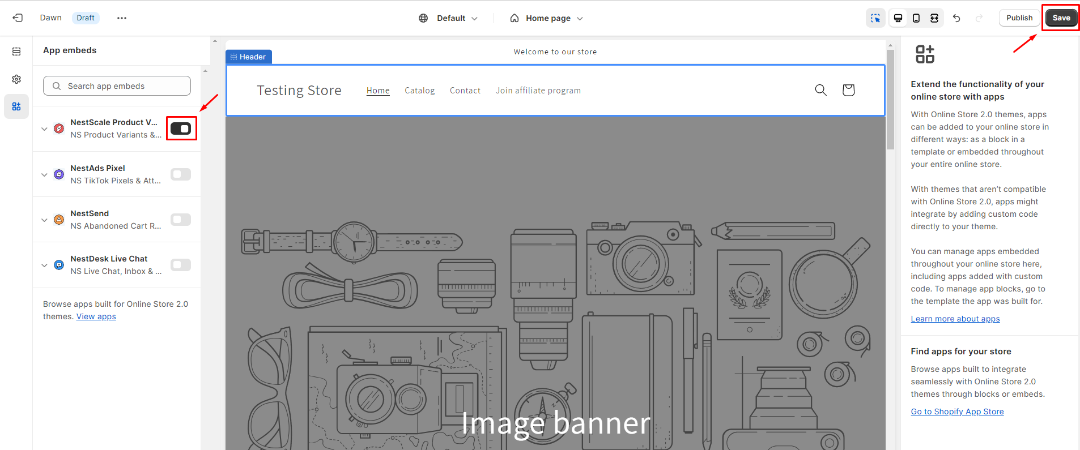Open the three-dot more actions menu
1080x450 pixels.
[121, 18]
